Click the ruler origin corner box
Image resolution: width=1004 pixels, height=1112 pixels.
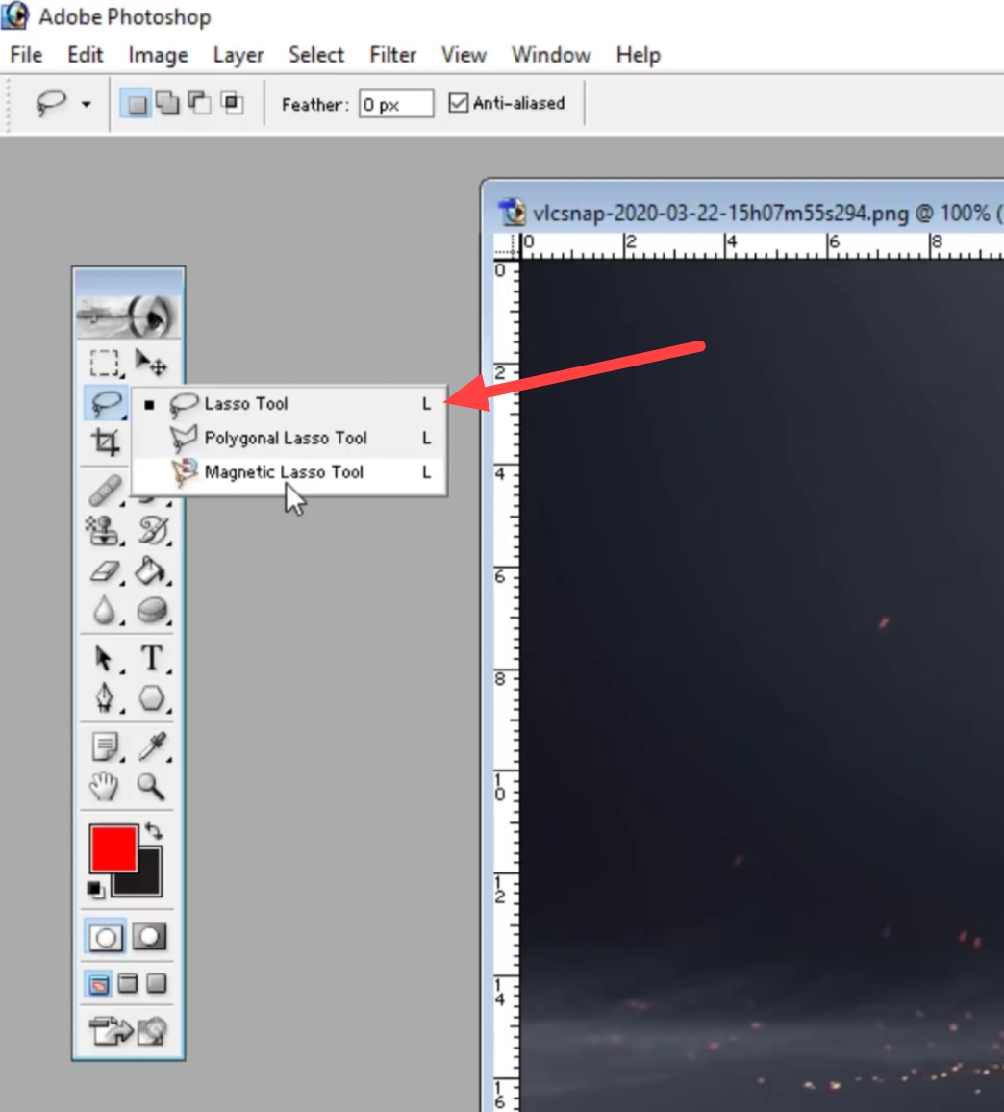506,245
